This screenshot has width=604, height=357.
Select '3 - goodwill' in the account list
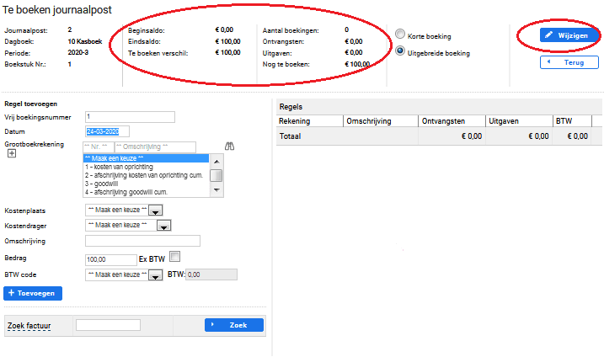146,184
